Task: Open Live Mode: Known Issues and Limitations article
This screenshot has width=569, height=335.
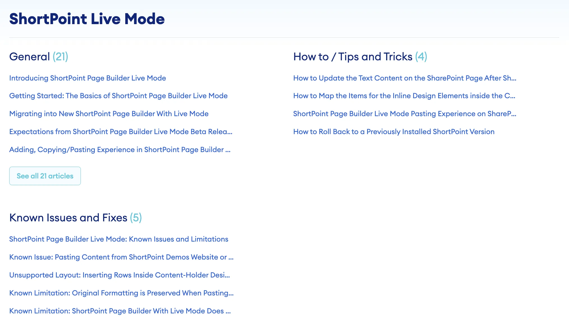Action: tap(119, 239)
